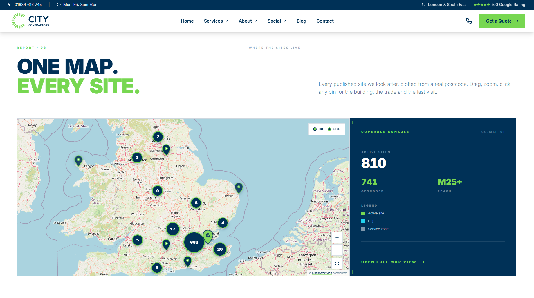This screenshot has width=534, height=298.
Task: Click the Coverage Console heading
Action: [x=385, y=132]
